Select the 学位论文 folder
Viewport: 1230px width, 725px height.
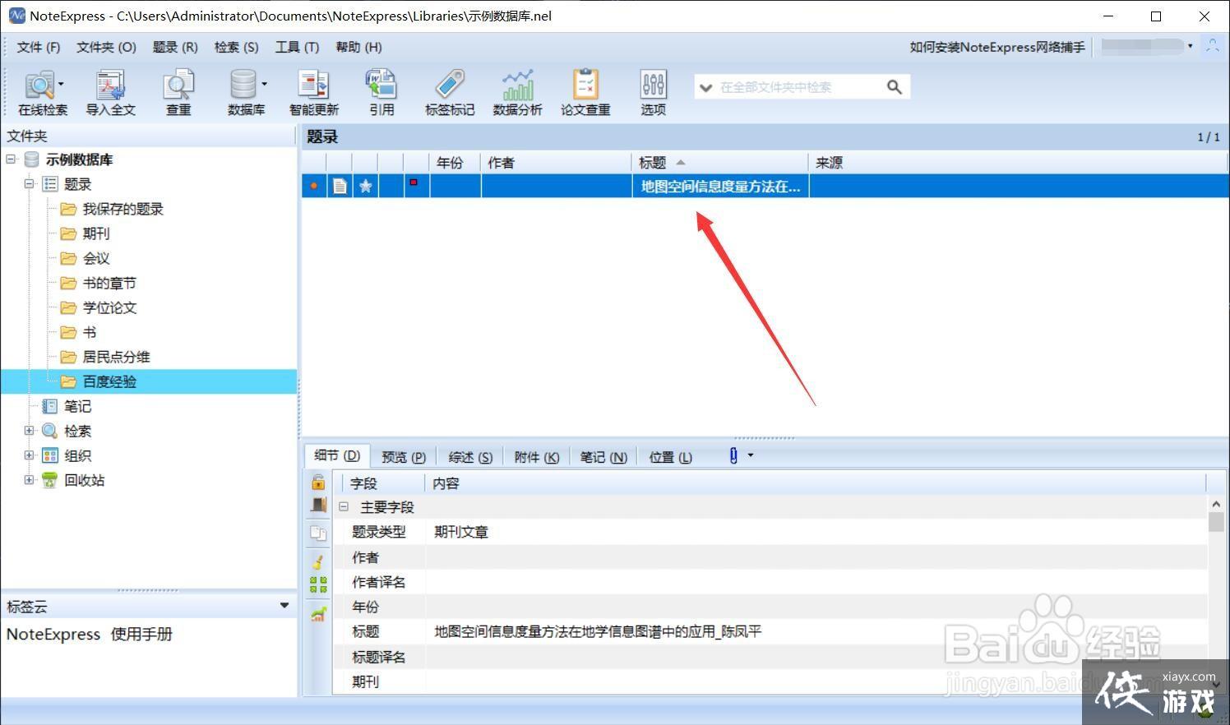pyautogui.click(x=109, y=307)
